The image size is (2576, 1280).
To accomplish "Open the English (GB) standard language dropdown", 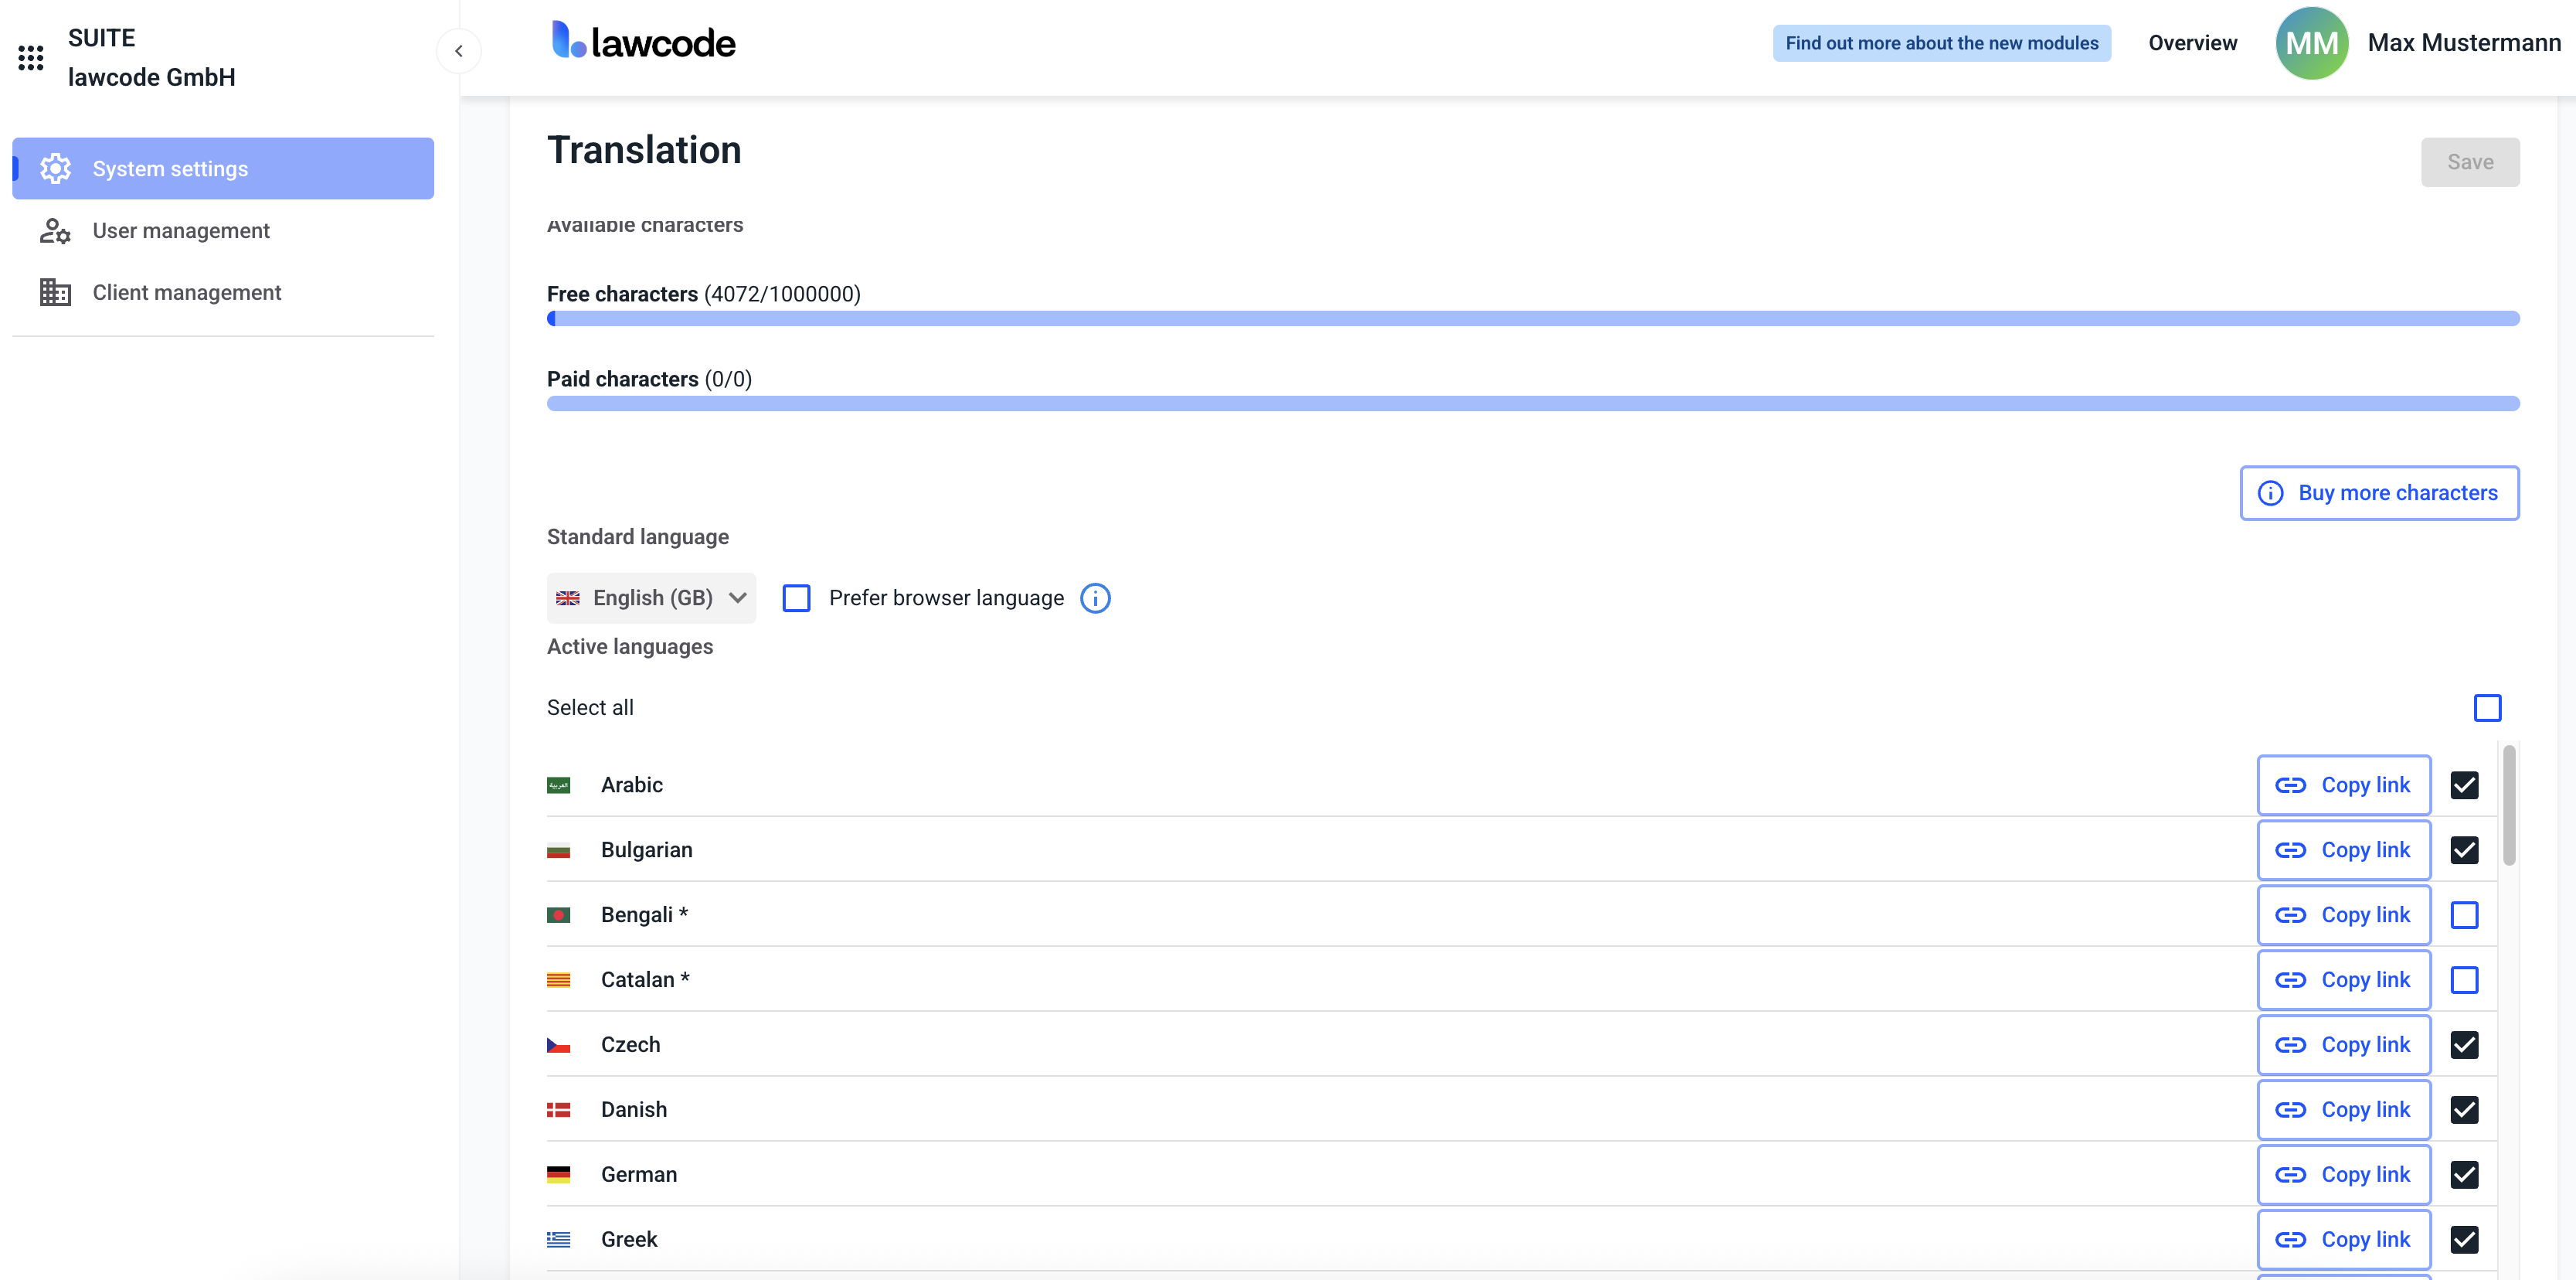I will tap(651, 598).
